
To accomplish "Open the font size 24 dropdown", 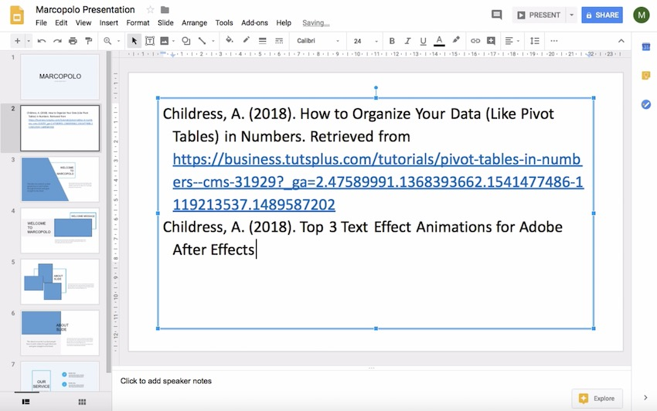I will click(363, 41).
